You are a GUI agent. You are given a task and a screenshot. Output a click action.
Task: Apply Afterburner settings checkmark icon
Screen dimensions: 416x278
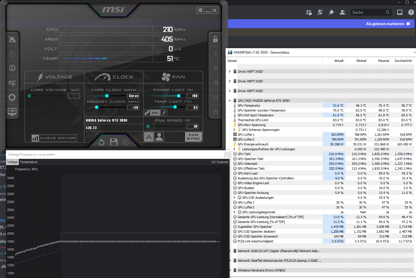click(x=126, y=142)
